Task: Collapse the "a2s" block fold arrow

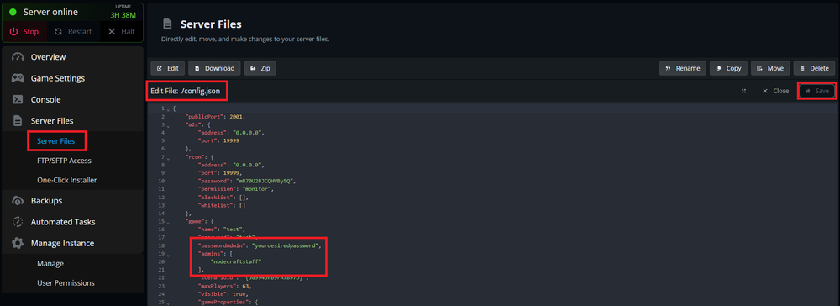Action: tap(168, 125)
